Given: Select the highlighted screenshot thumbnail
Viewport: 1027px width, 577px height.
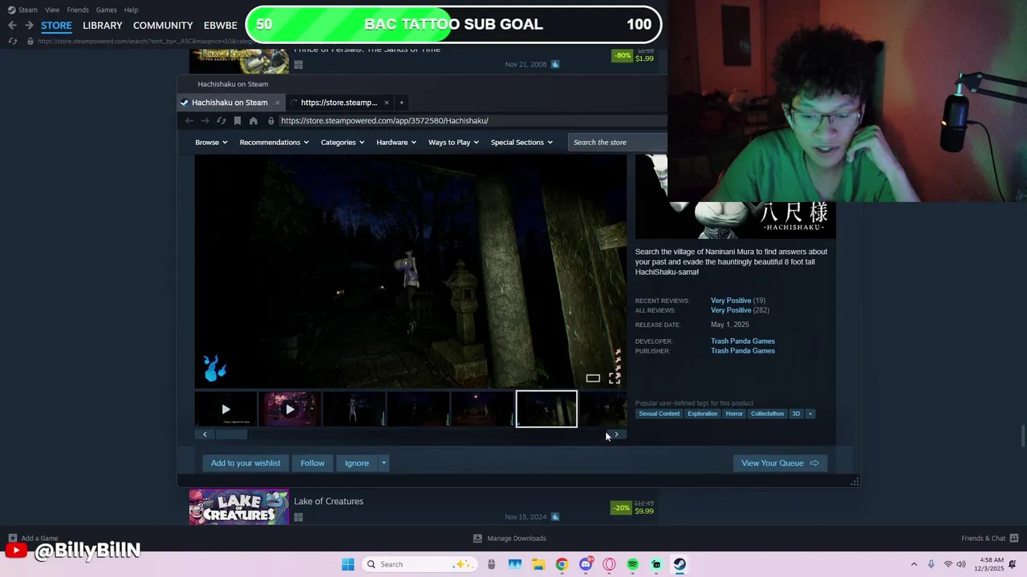Looking at the screenshot, I should pos(546,410).
